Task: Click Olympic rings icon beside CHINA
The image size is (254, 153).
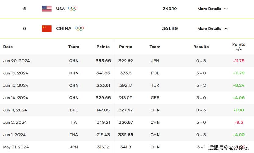Action: click(x=79, y=28)
